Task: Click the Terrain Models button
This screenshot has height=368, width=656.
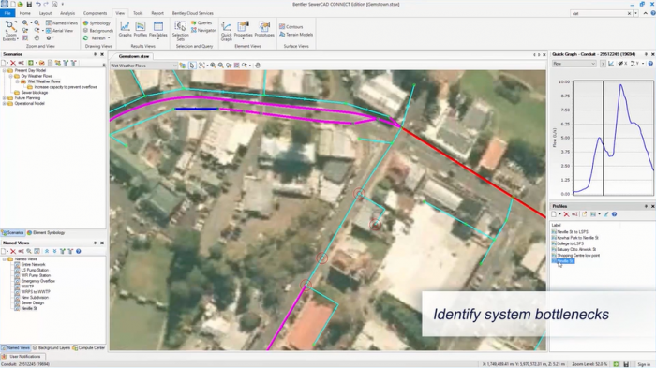Action: click(296, 35)
